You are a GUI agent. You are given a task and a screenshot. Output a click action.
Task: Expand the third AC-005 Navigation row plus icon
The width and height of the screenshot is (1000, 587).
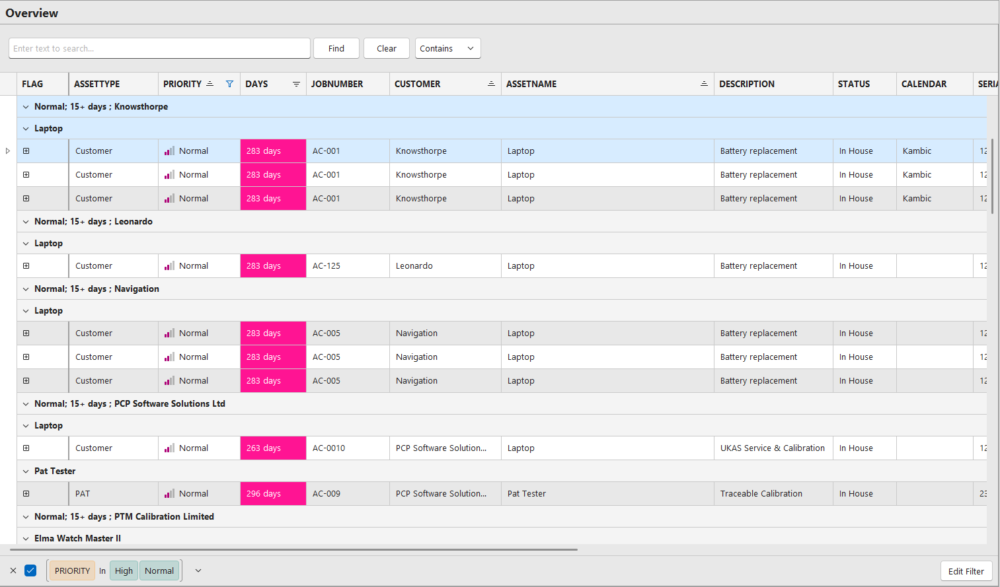[x=26, y=381]
